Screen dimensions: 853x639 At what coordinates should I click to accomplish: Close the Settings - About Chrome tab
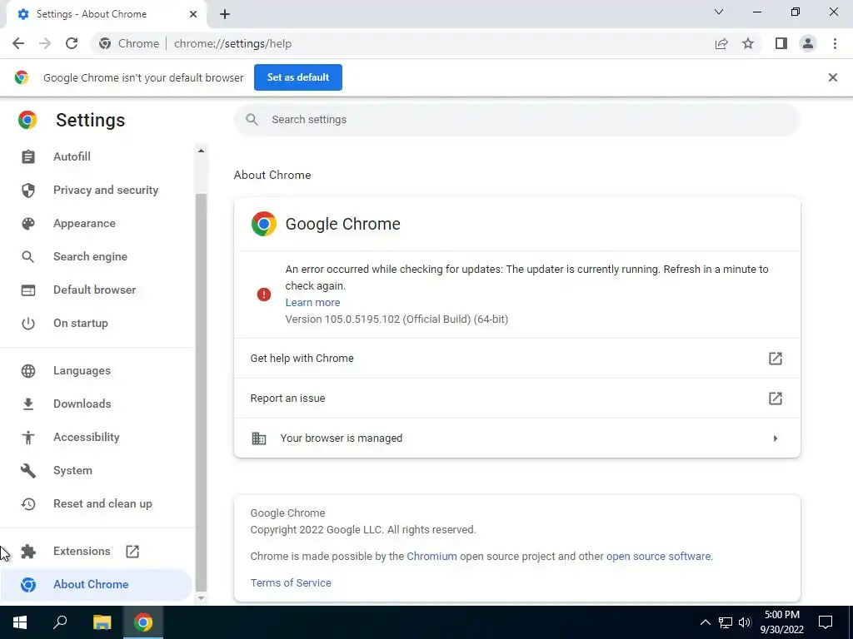point(193,14)
